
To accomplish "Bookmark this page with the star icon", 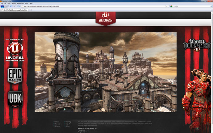I will 166,6.
